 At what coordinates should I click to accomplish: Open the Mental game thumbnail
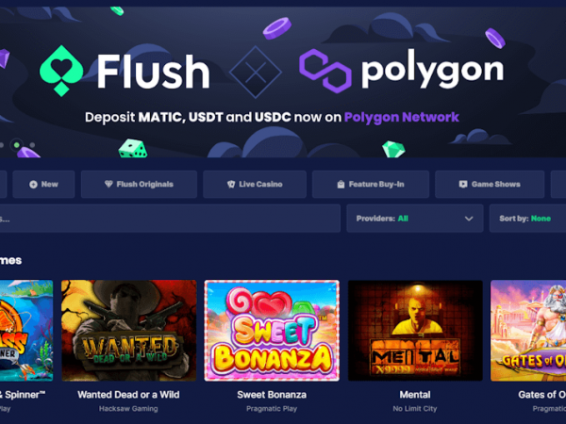tap(415, 331)
